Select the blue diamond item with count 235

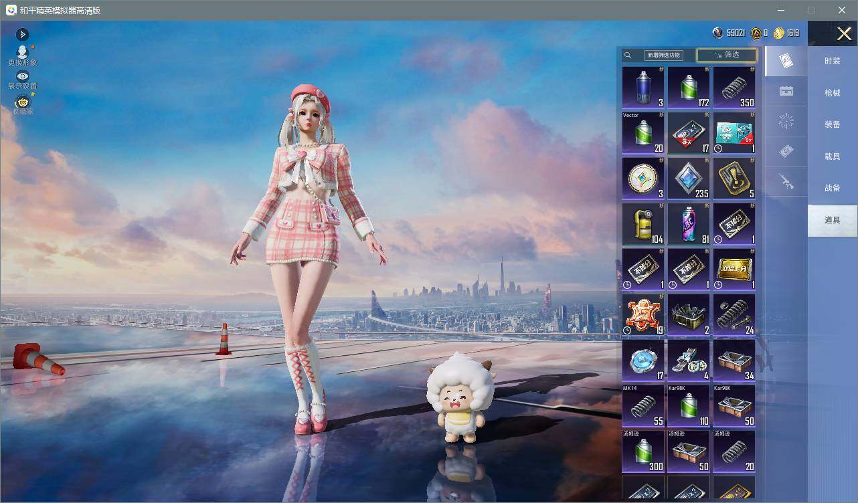pos(689,179)
